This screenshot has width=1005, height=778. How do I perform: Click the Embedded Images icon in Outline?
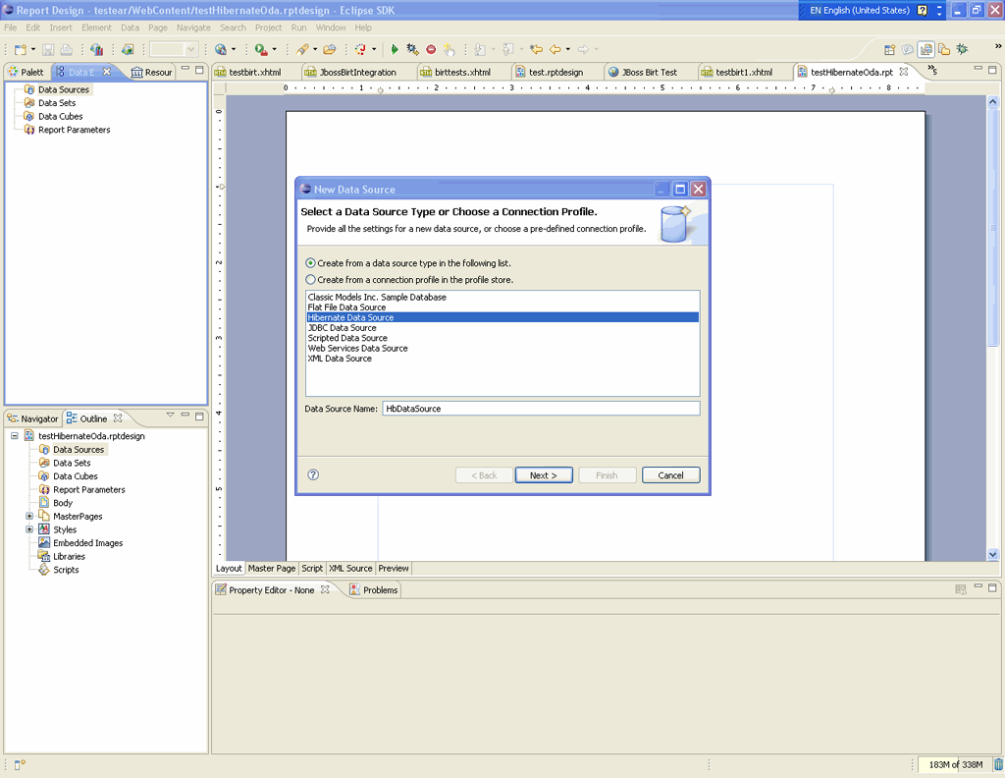(44, 543)
